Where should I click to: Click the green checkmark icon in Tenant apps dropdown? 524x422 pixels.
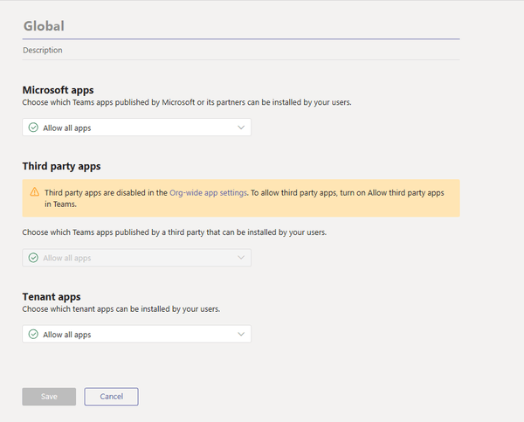[x=33, y=334]
